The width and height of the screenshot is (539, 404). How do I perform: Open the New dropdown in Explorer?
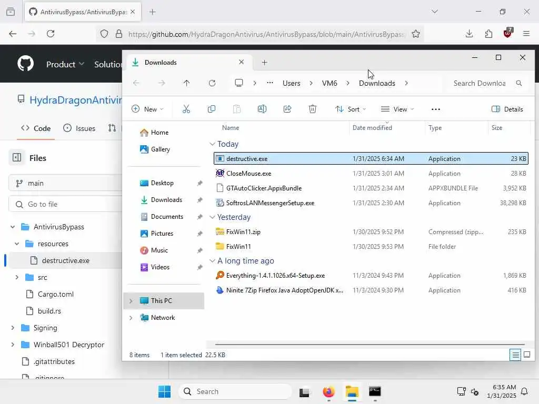147,109
